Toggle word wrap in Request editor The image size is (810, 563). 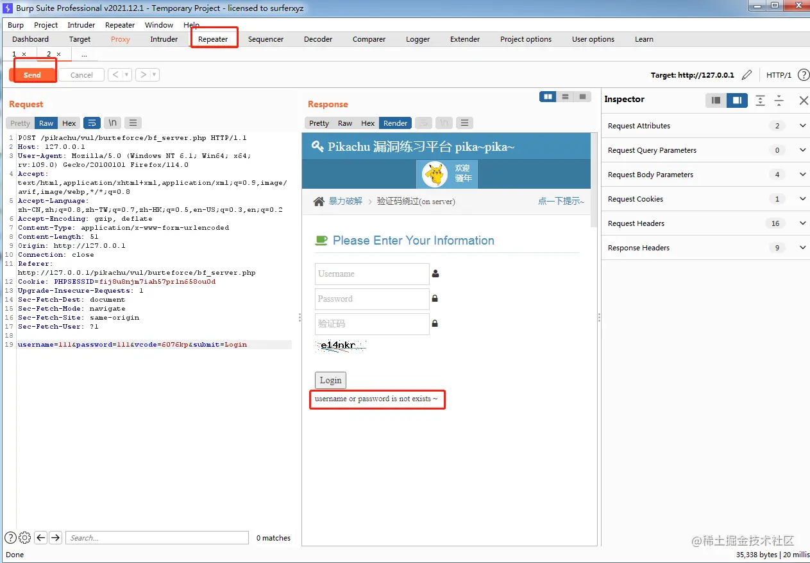tap(92, 123)
